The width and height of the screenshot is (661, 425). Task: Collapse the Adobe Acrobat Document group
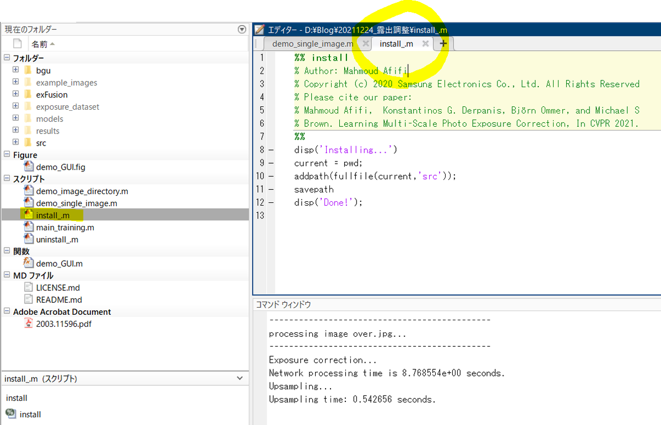7,311
